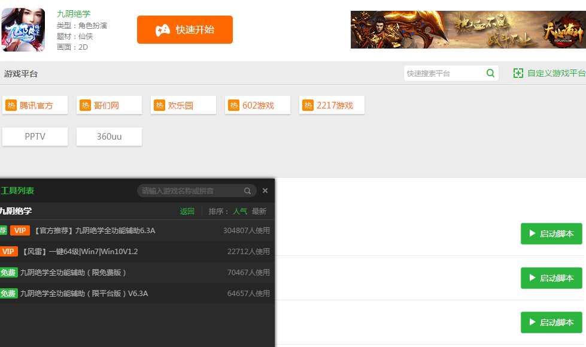Viewport: 586px width, 347px height.
Task: Click the first 启动脚本 launch button
Action: [551, 234]
